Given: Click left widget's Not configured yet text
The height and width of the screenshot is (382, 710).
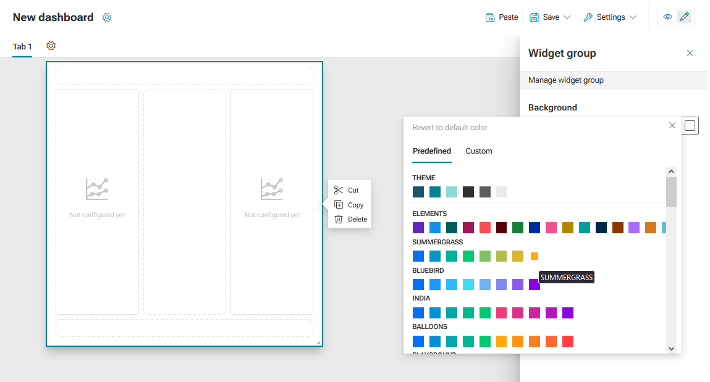Looking at the screenshot, I should 97,215.
